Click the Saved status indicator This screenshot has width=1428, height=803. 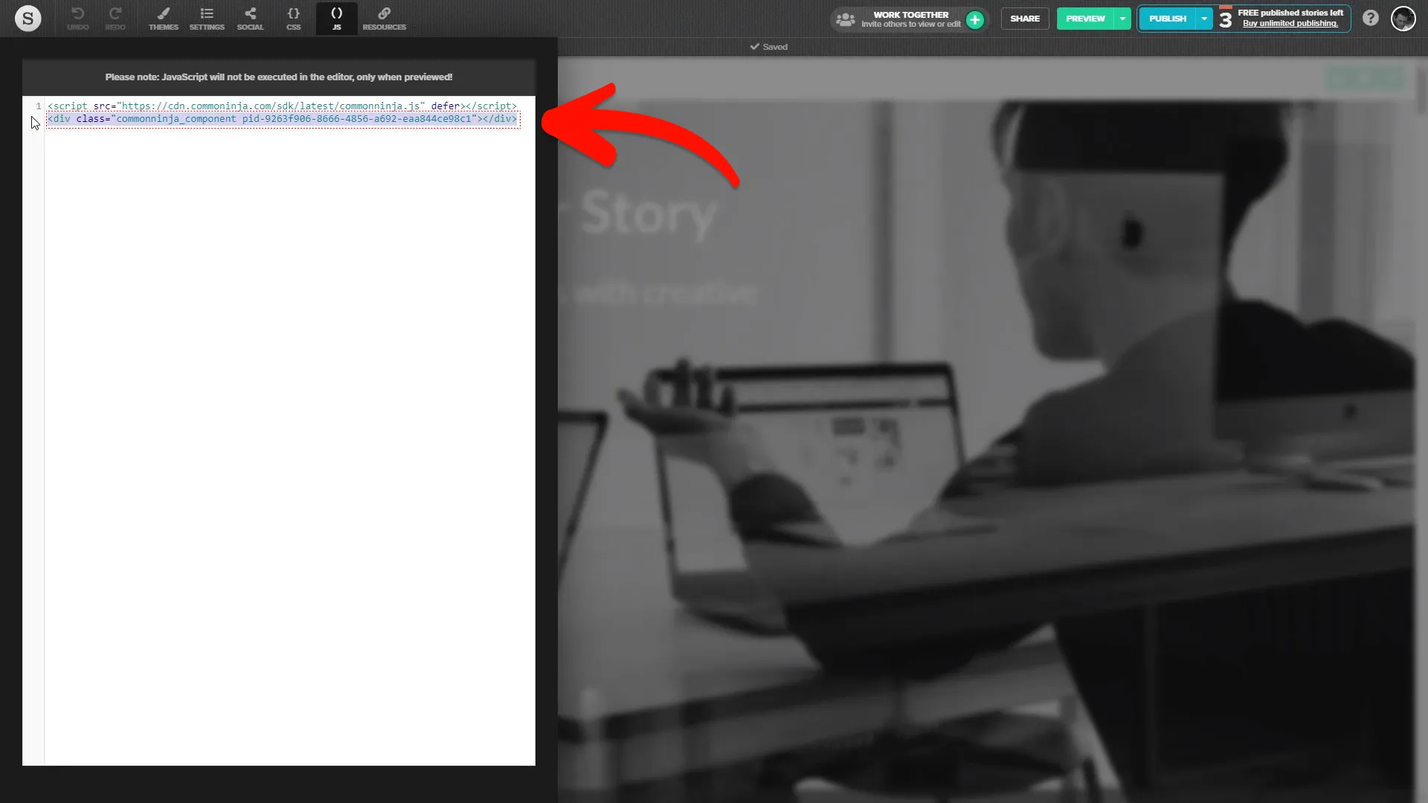point(769,47)
